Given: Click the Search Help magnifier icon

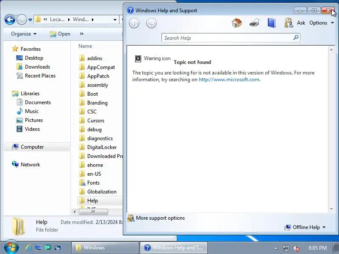Looking at the screenshot, I should click(x=296, y=38).
